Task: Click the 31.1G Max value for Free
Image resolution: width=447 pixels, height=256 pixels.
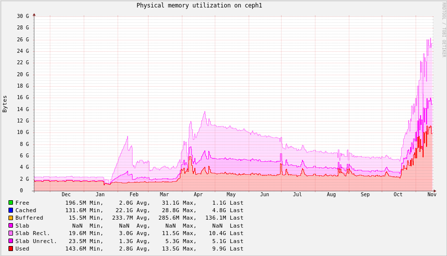Action: (x=179, y=203)
